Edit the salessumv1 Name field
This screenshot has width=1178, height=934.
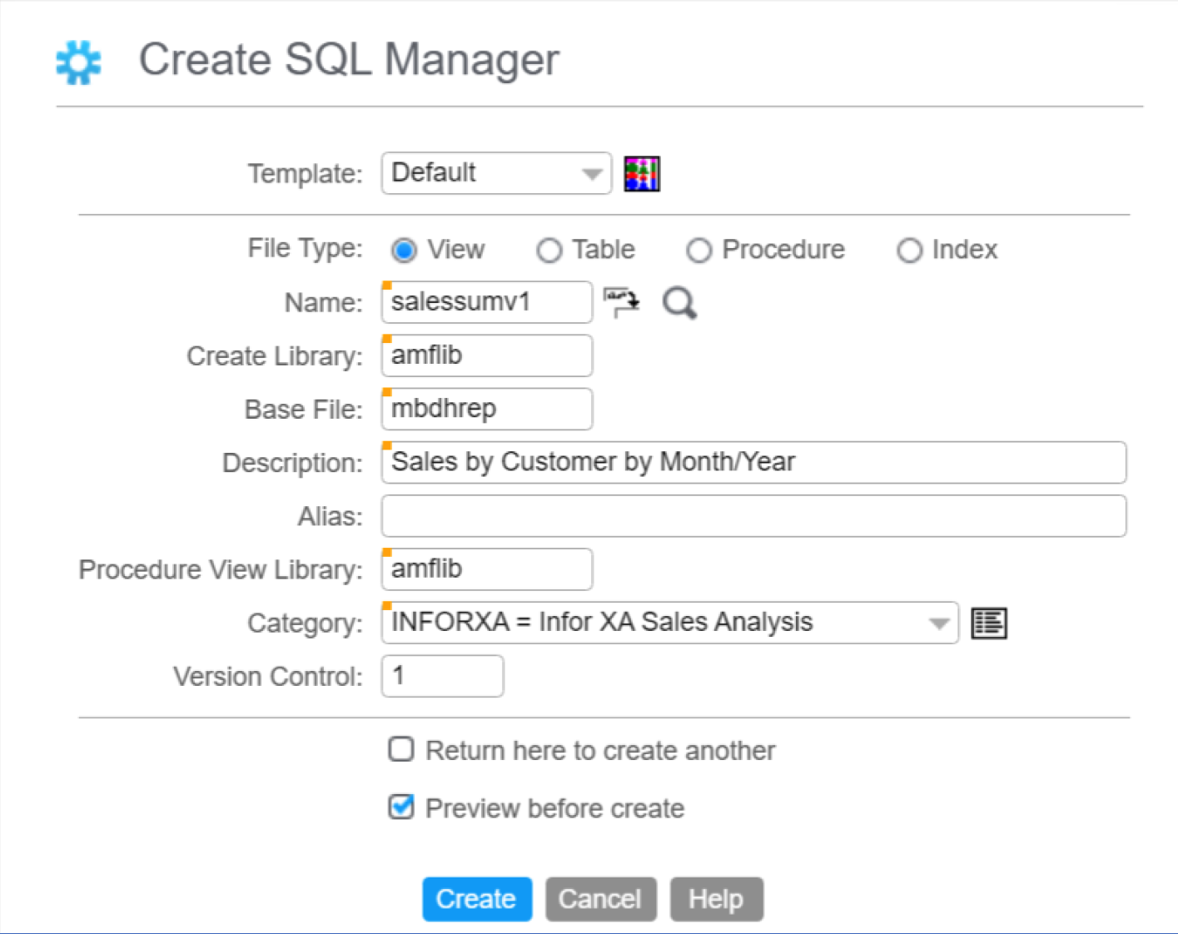[486, 301]
